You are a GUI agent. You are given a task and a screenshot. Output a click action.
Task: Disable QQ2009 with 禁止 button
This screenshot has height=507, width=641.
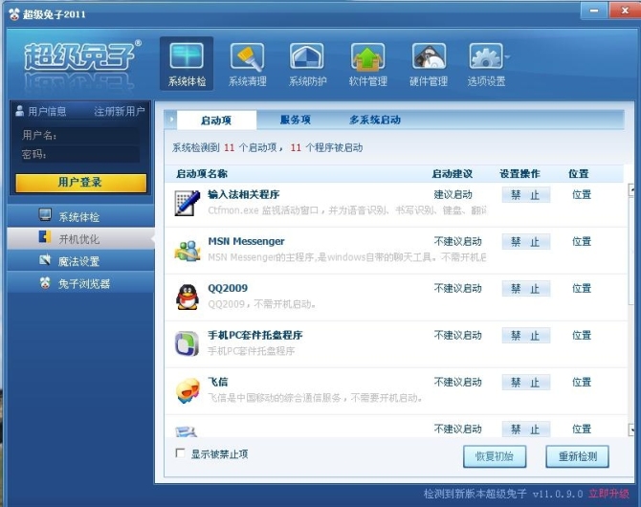tap(526, 289)
